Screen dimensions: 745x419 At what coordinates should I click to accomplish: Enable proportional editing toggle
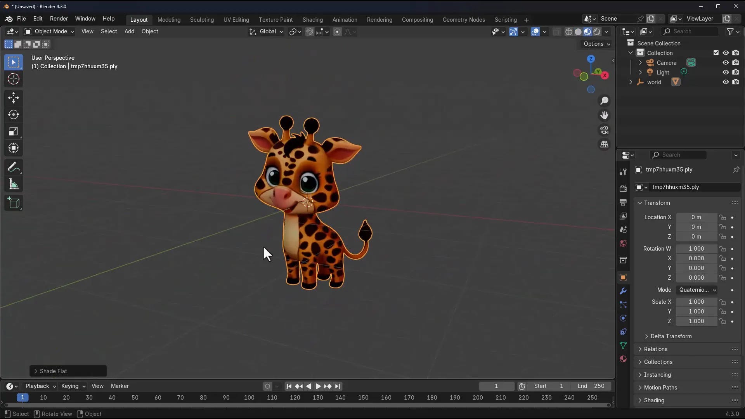tap(337, 32)
